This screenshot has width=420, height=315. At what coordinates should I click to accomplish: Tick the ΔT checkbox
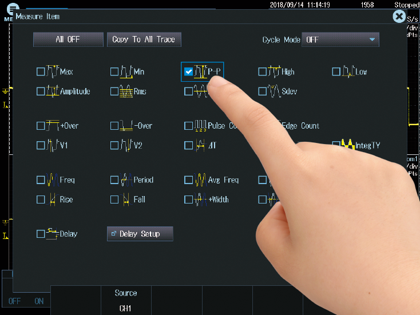189,146
